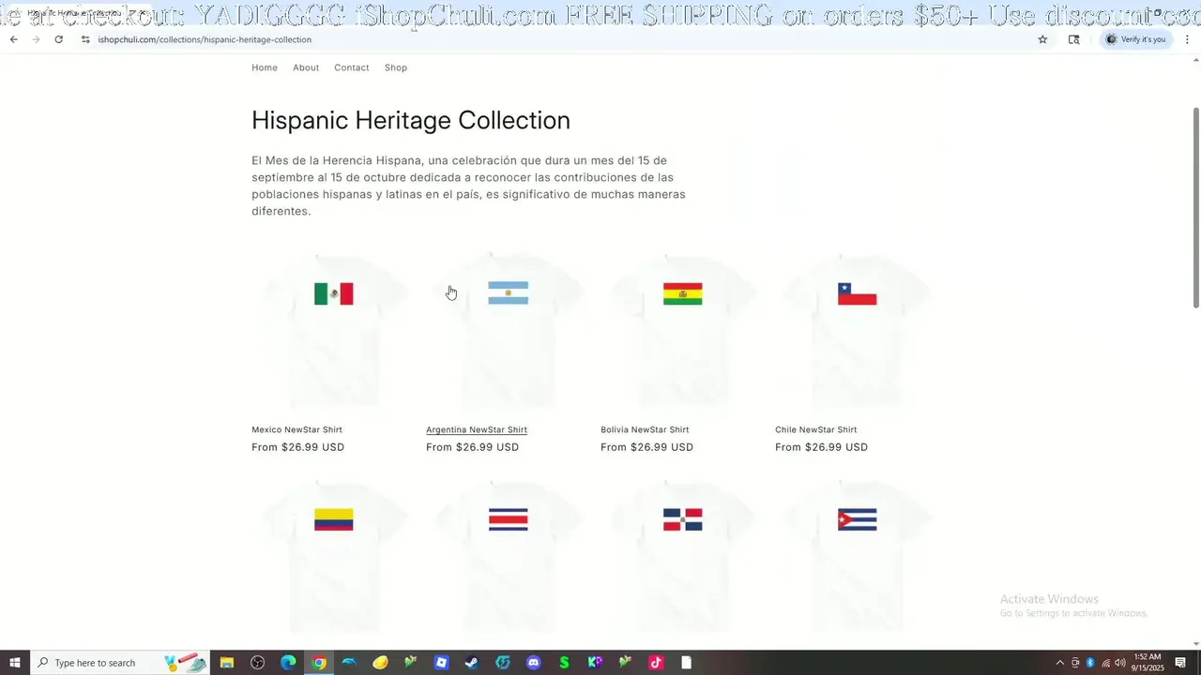Open OBS Studio from the taskbar
1201x675 pixels.
point(257,663)
